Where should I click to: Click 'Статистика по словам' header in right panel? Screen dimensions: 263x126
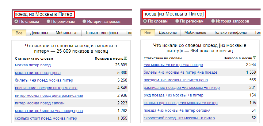coord(163,58)
